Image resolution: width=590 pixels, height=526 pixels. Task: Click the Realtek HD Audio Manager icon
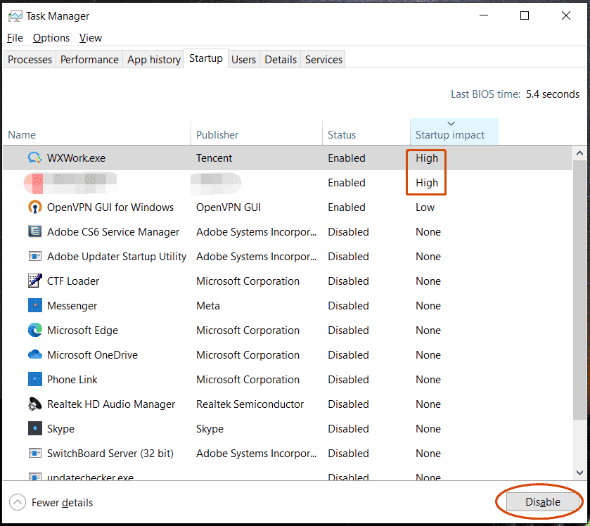[35, 404]
